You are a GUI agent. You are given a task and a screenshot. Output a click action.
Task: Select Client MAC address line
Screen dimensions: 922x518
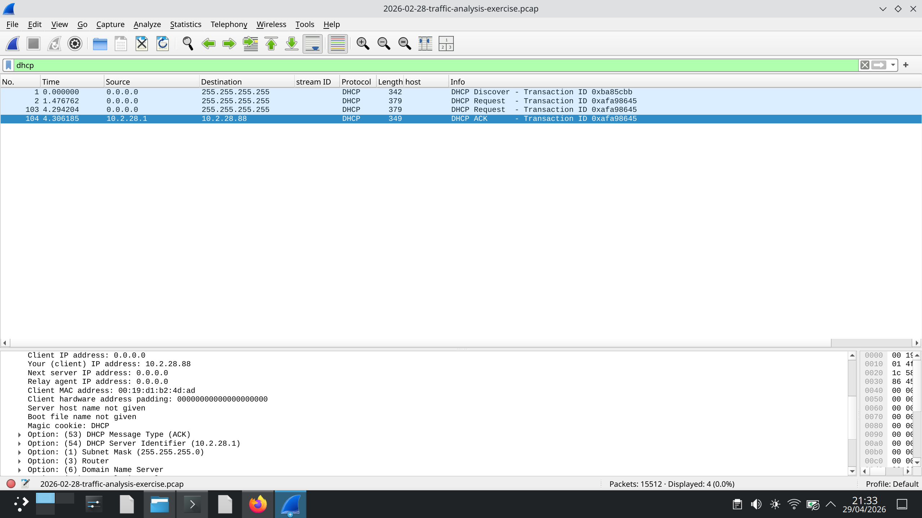click(111, 391)
